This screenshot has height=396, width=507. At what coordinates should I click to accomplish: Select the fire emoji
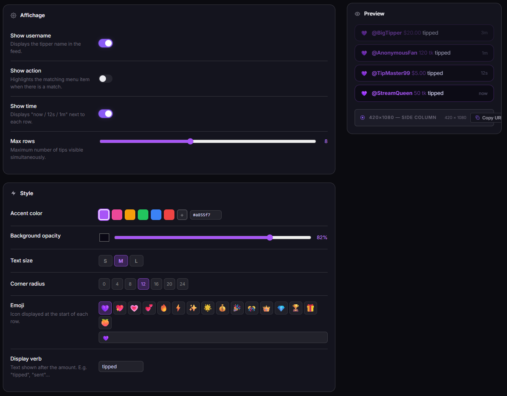(164, 308)
